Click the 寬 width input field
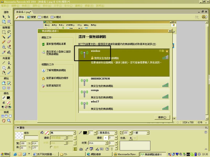210x157 pixels. tap(23, 143)
